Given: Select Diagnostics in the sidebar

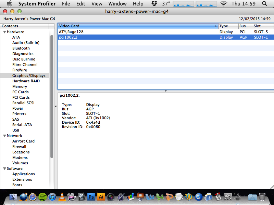Looking at the screenshot, I should coord(23,54).
